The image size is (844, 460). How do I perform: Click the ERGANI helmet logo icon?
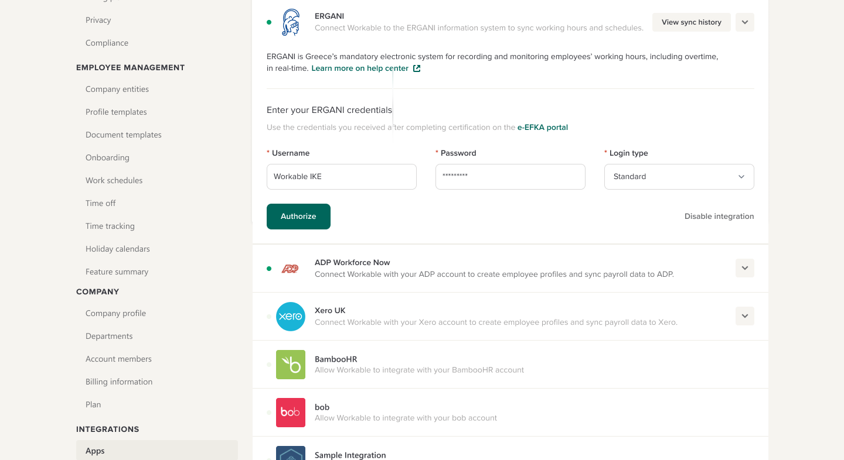coord(291,22)
